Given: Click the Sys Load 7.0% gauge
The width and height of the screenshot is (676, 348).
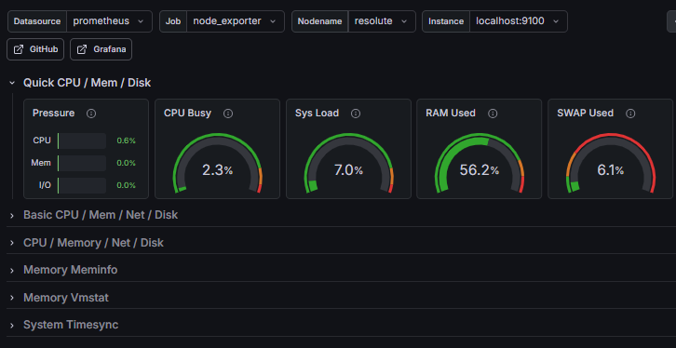Looking at the screenshot, I should pos(348,164).
